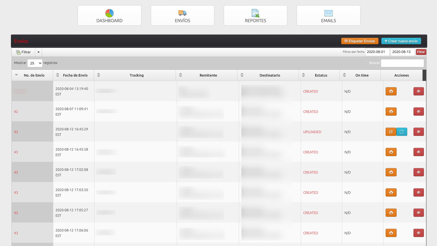This screenshot has height=246, width=437.
Task: Expand the Filtrar dropdown arrow
Action: tap(39, 52)
